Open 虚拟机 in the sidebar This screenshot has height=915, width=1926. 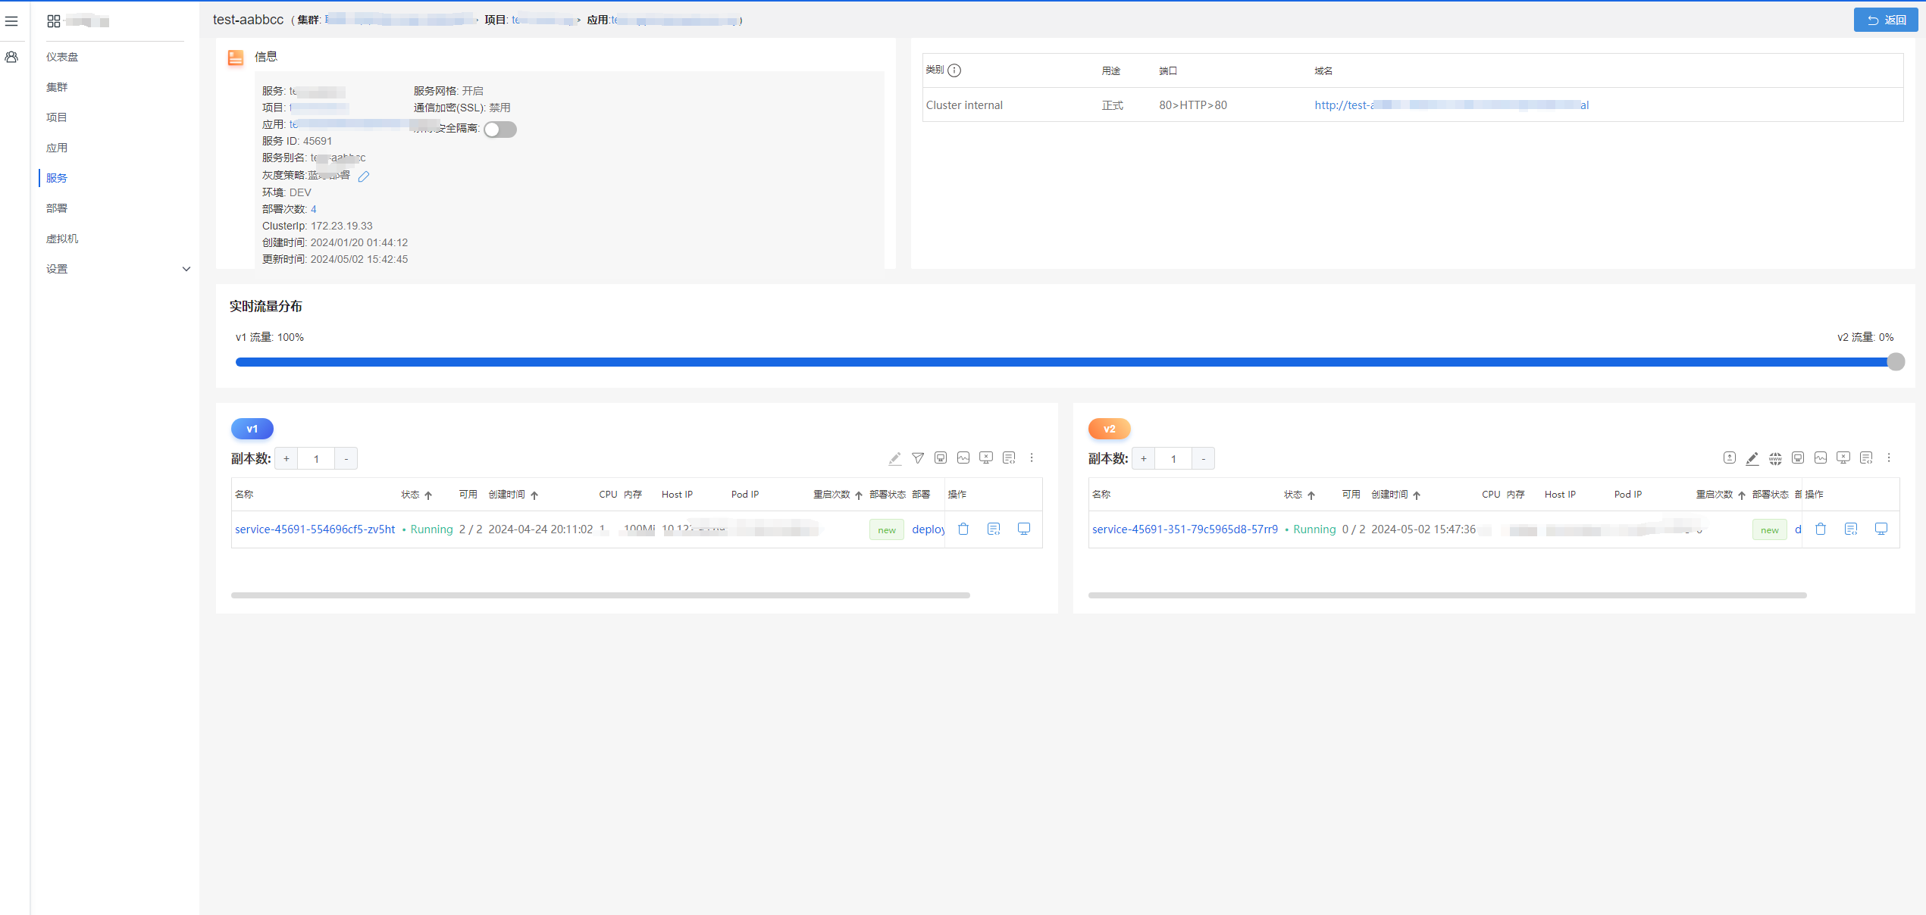(62, 239)
